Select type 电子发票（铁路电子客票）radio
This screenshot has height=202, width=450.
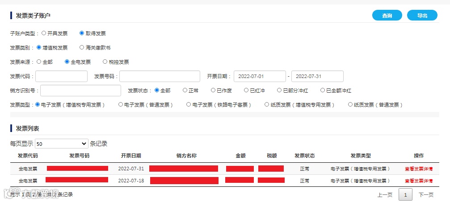[x=189, y=105]
